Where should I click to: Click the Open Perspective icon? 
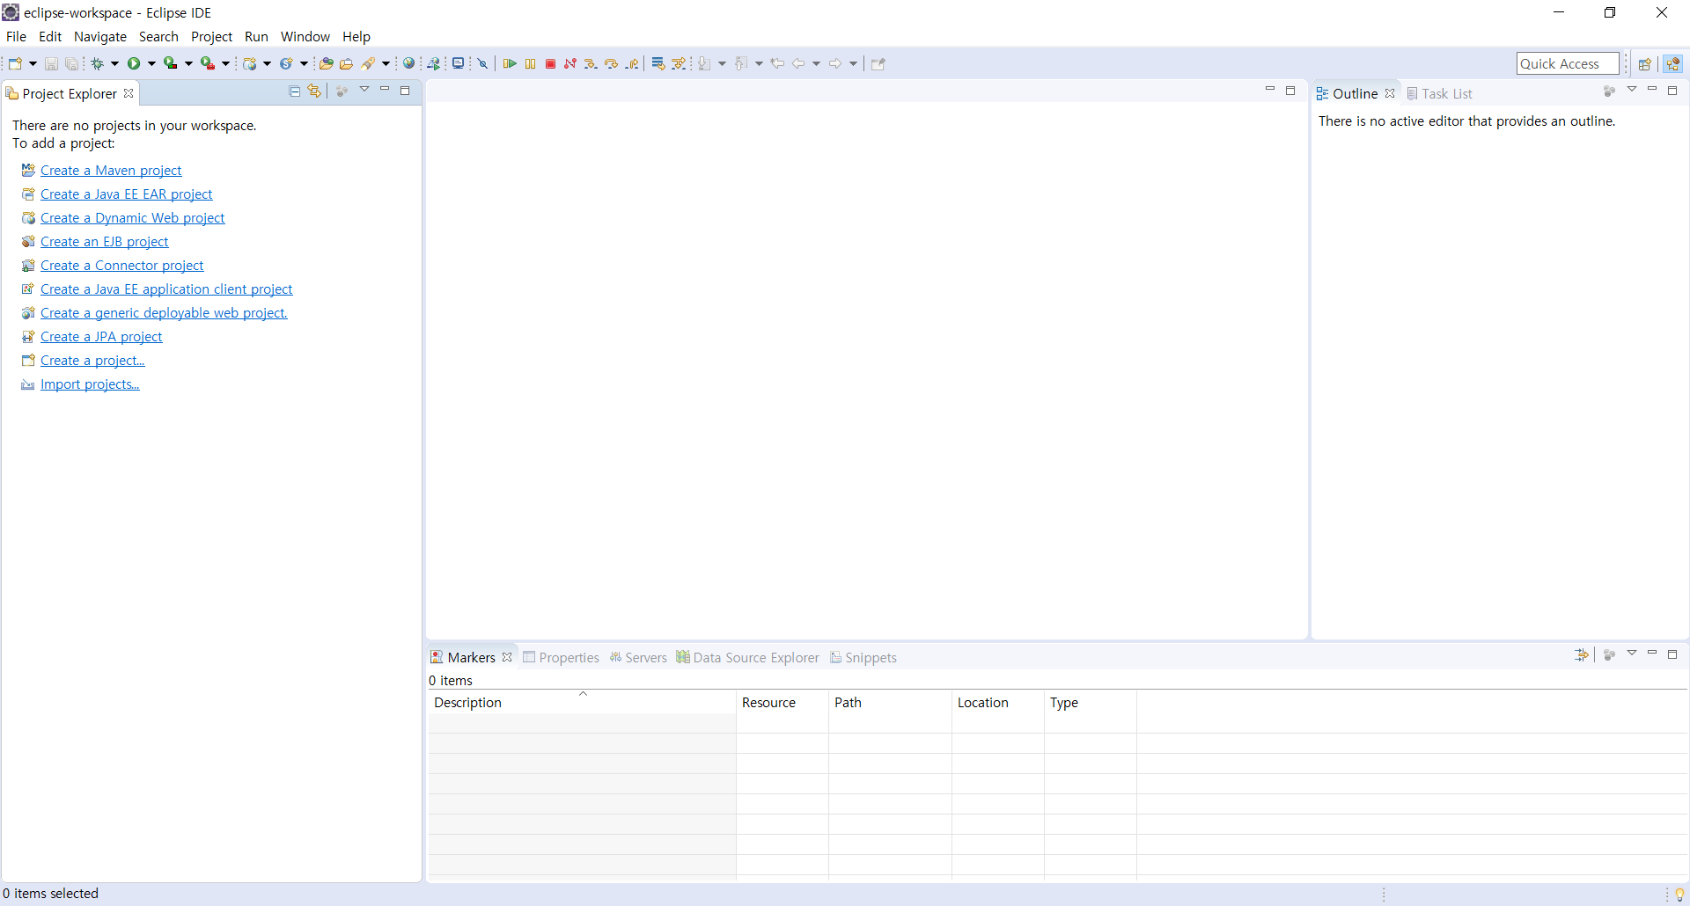(1644, 63)
